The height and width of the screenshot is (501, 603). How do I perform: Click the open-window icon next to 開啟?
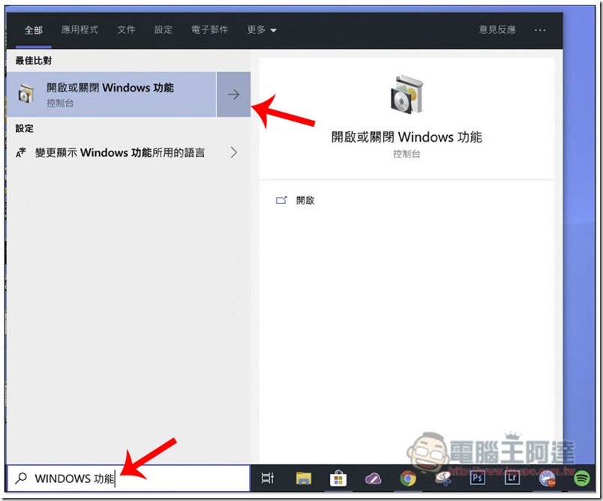pos(281,200)
